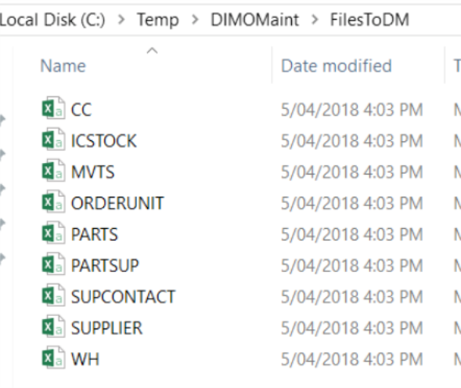Screen dimensions: 461x388
Task: Toggle the sort direction arrow above Name
Action: 152,51
